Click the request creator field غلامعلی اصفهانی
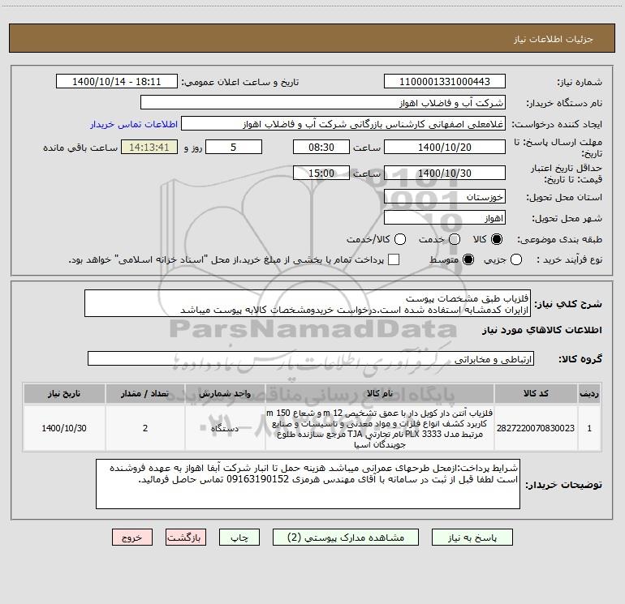Screen dimensions: 625x604 [343, 123]
